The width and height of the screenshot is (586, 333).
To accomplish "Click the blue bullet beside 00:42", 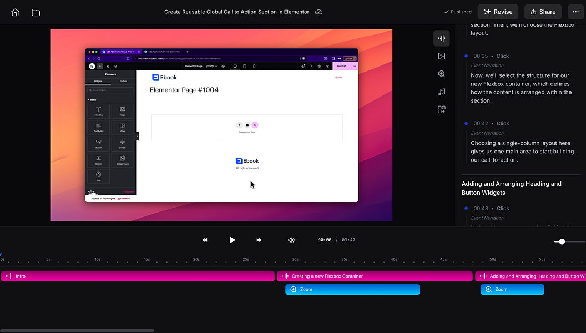I will pos(466,123).
